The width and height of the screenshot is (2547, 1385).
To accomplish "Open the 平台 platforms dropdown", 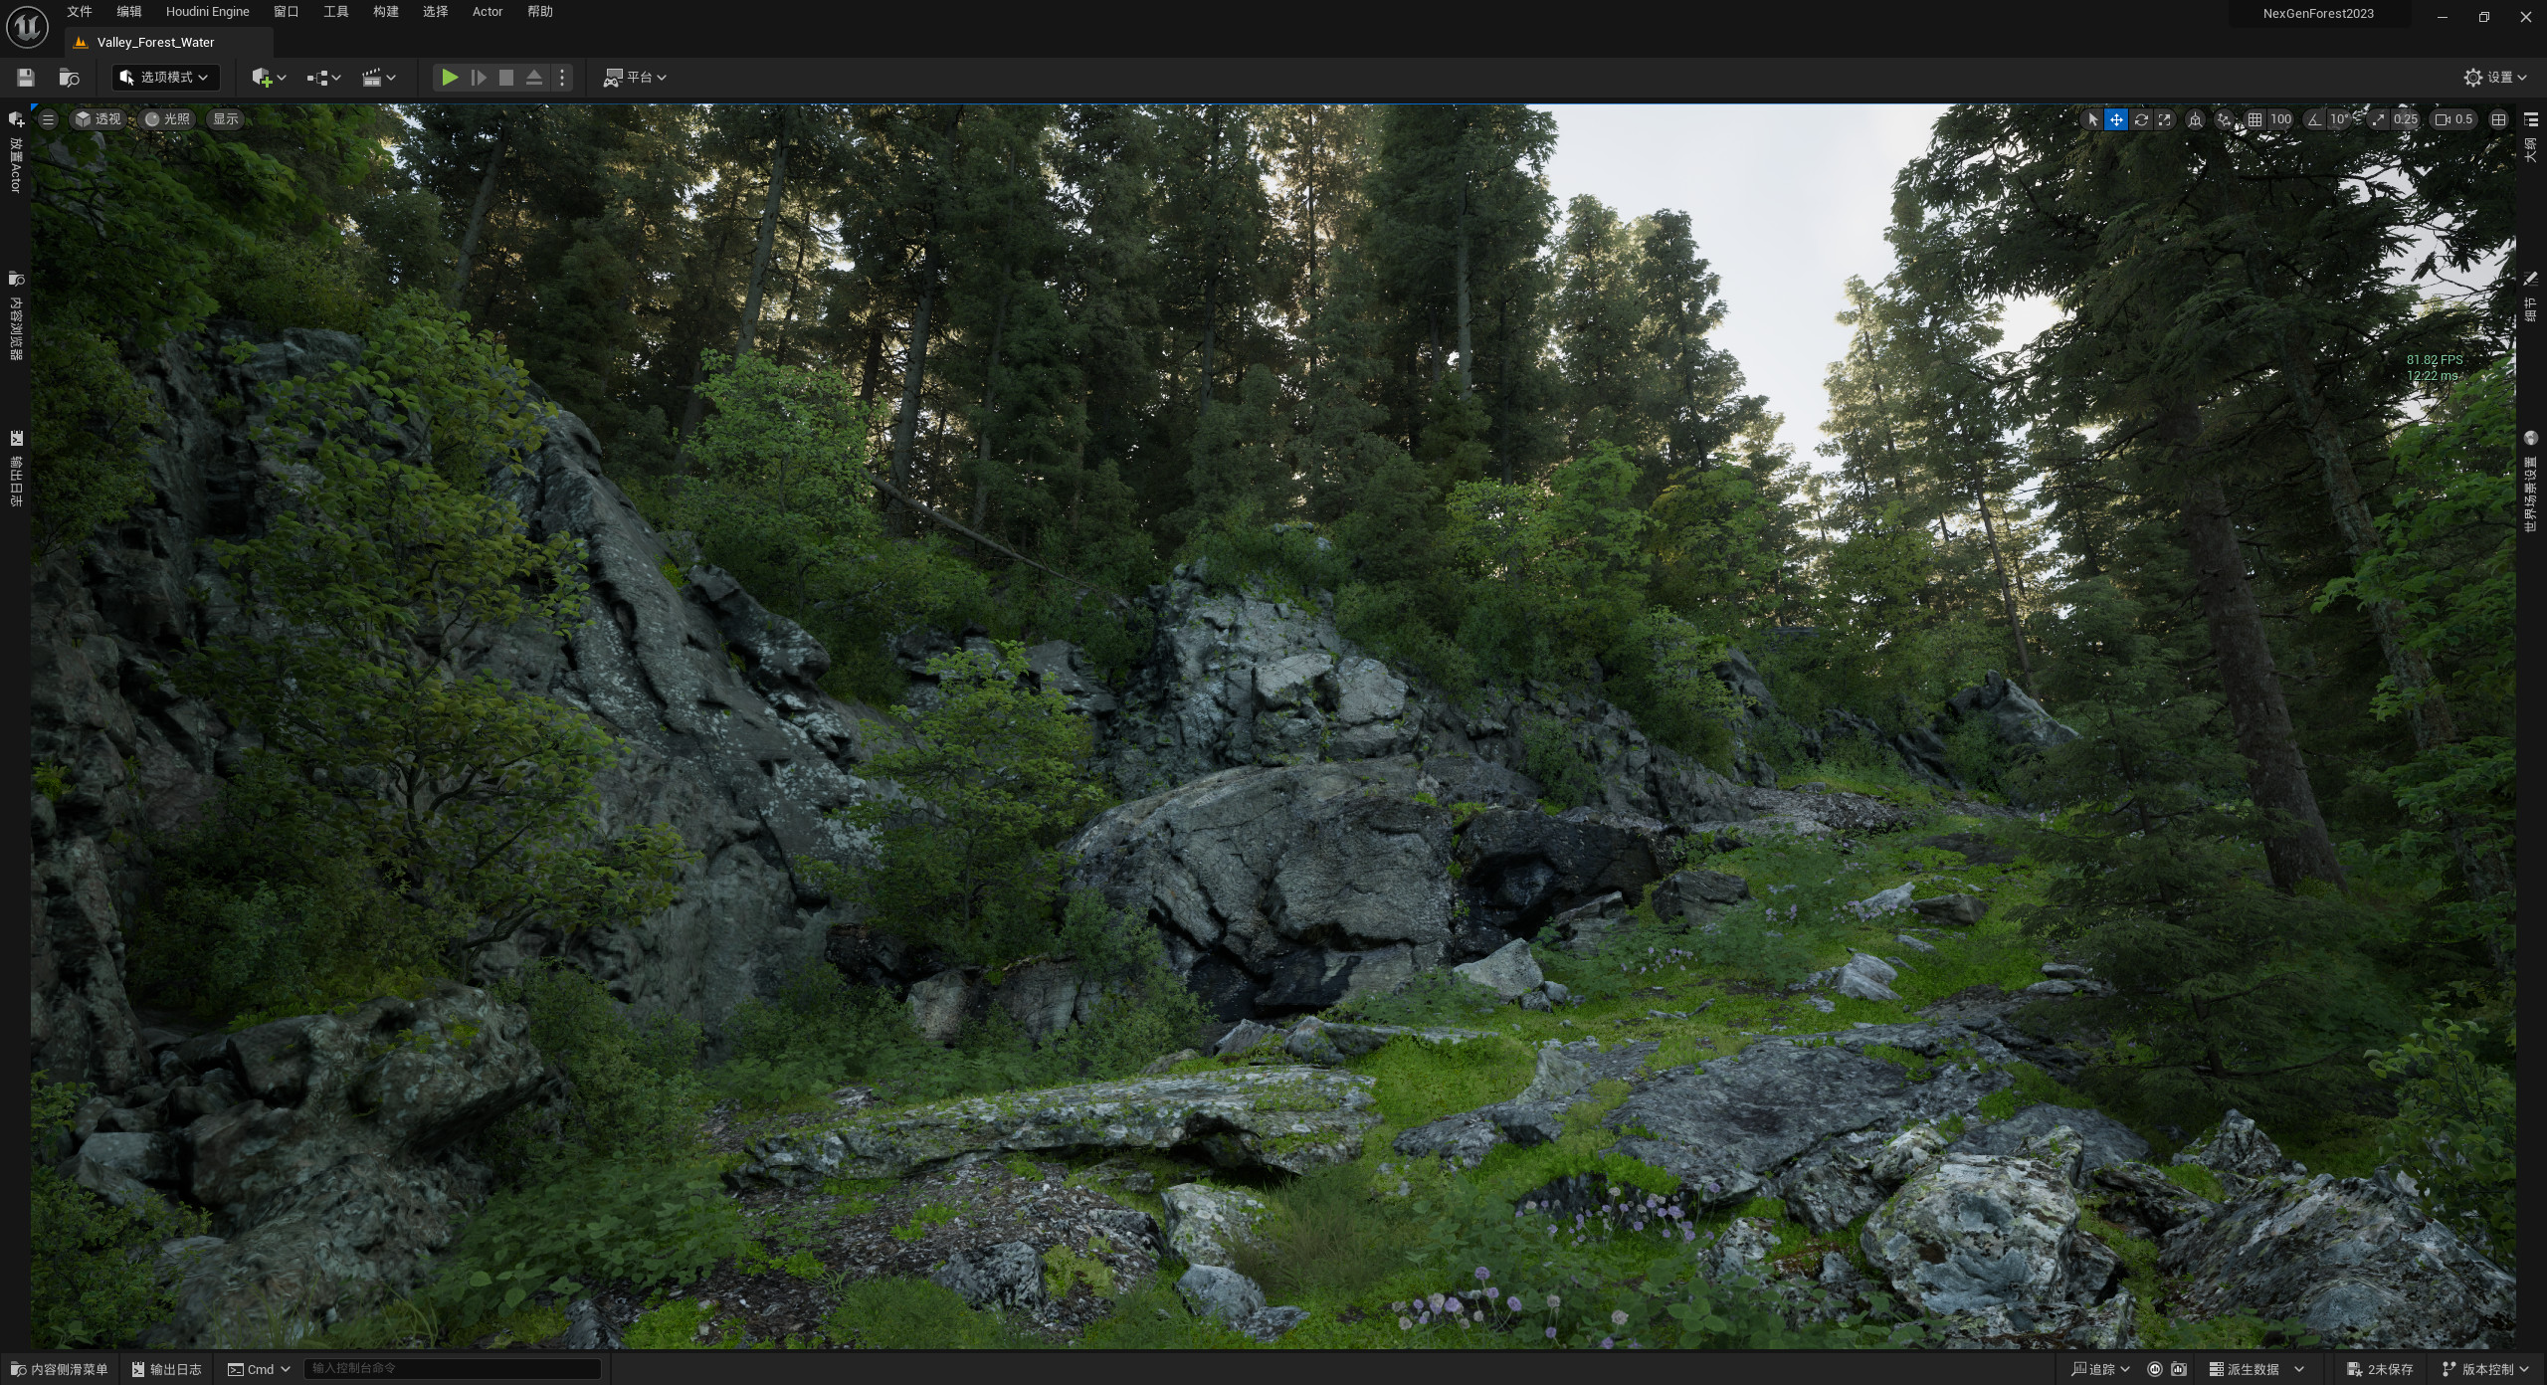I will [x=635, y=78].
